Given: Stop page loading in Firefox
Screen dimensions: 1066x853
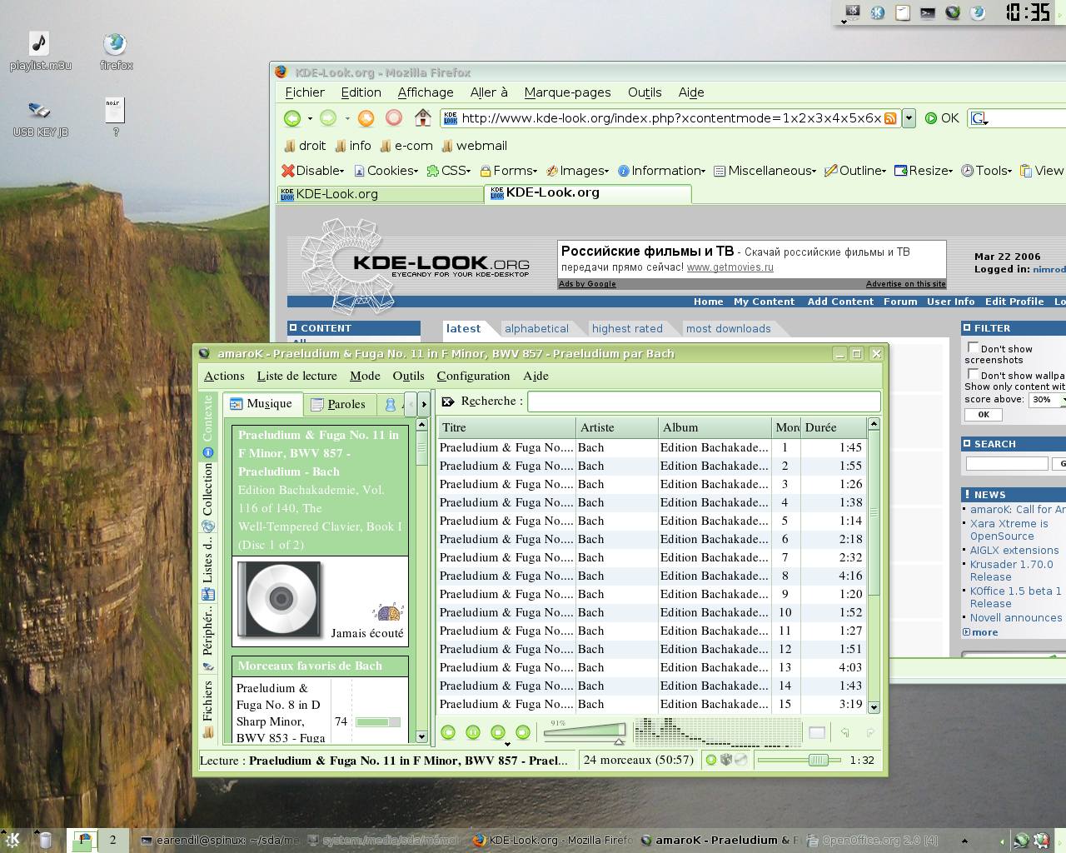Looking at the screenshot, I should pyautogui.click(x=394, y=118).
